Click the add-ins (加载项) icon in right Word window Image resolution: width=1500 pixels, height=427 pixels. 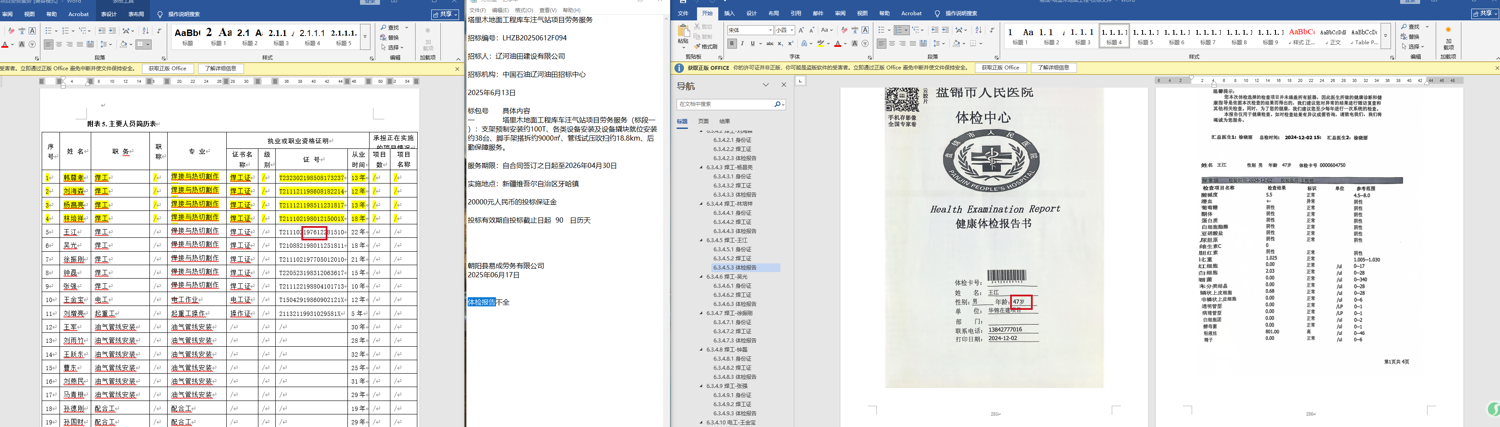[1448, 38]
